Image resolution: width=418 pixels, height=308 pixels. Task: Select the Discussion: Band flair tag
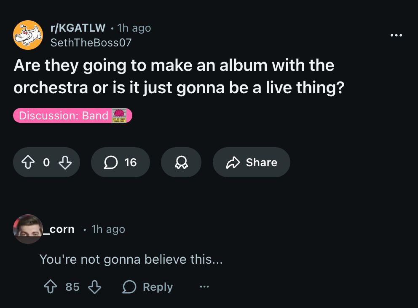click(x=64, y=116)
